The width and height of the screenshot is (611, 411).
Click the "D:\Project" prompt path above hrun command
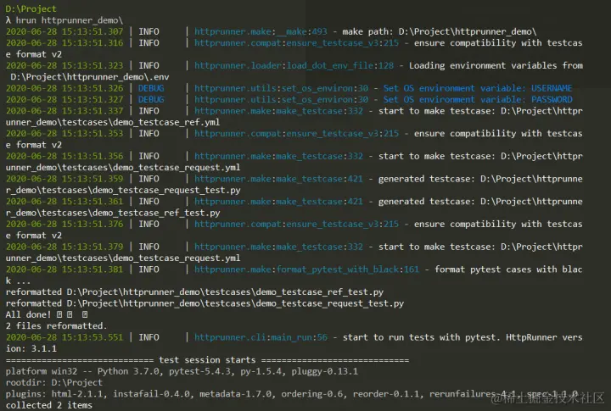pos(31,8)
